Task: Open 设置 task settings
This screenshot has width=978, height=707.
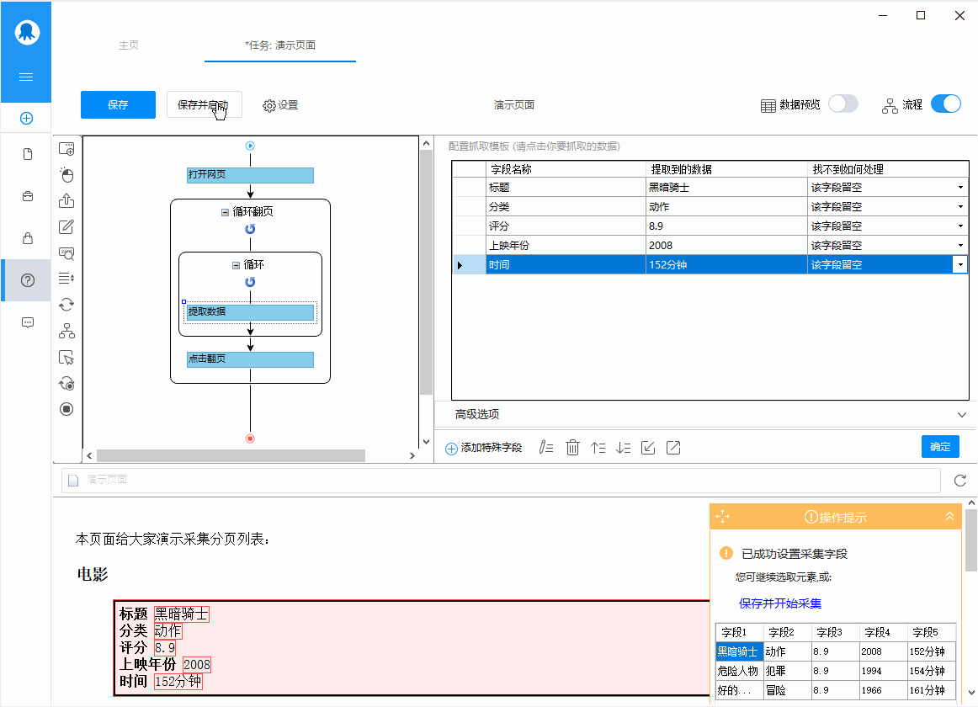Action: coord(280,105)
